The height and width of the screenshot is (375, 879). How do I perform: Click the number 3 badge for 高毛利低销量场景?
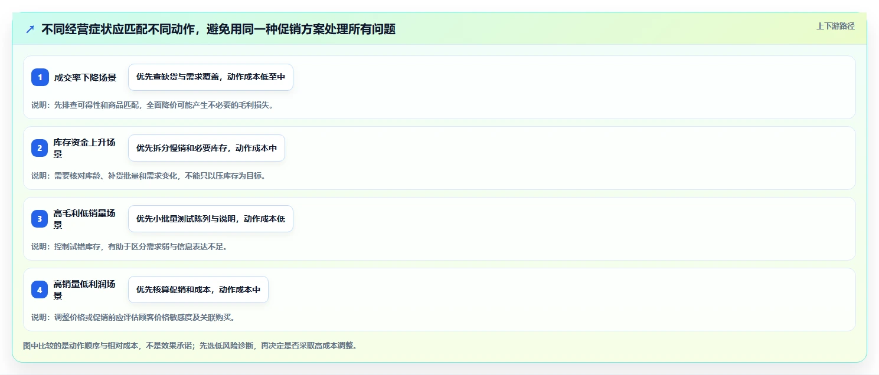pyautogui.click(x=40, y=219)
